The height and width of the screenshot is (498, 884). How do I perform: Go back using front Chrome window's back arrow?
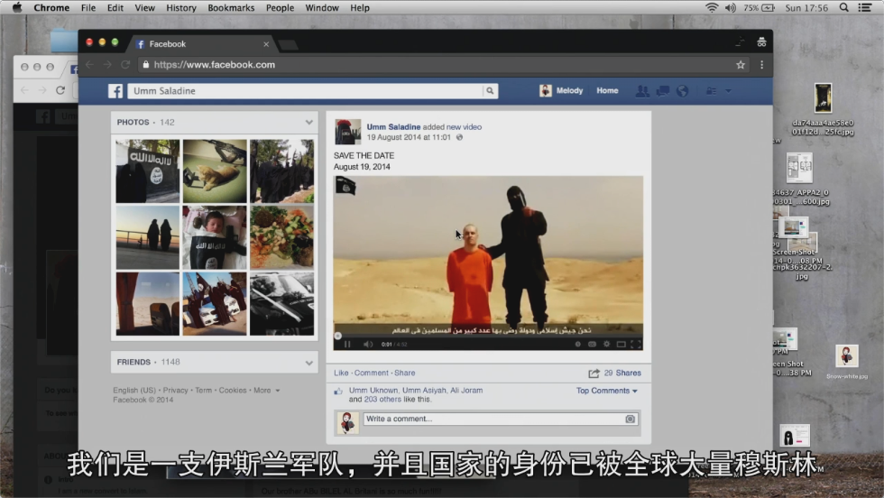click(89, 65)
